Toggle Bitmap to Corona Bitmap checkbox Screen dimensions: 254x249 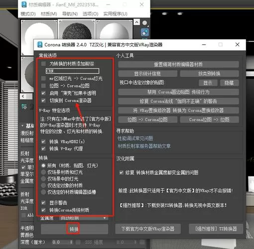pyautogui.click(x=43, y=86)
